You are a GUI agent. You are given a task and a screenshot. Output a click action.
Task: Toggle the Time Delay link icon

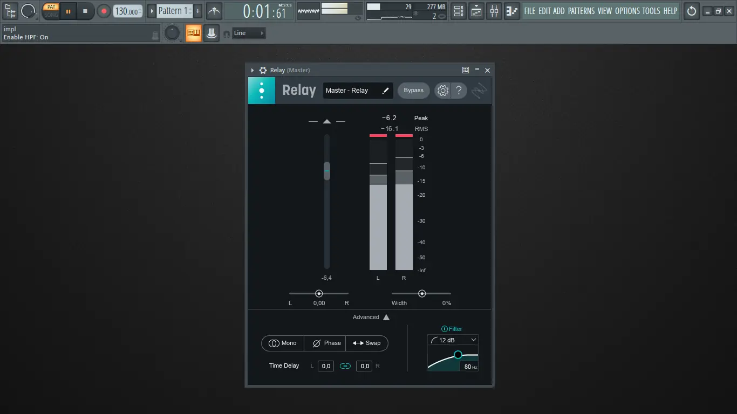[x=345, y=367]
